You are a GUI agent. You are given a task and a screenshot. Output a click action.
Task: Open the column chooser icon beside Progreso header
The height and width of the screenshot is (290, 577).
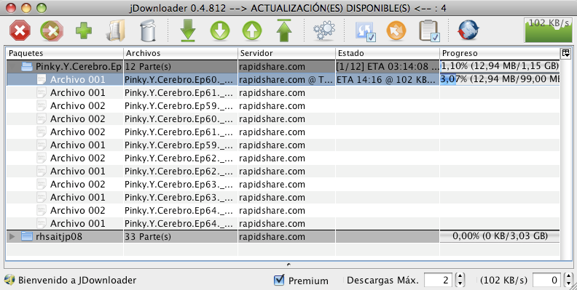[565, 53]
